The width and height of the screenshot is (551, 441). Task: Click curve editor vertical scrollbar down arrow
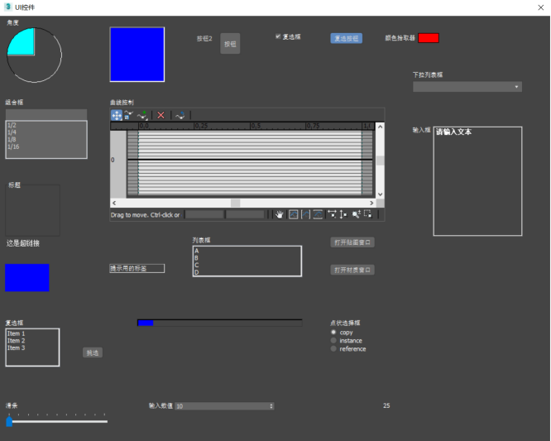(x=380, y=194)
